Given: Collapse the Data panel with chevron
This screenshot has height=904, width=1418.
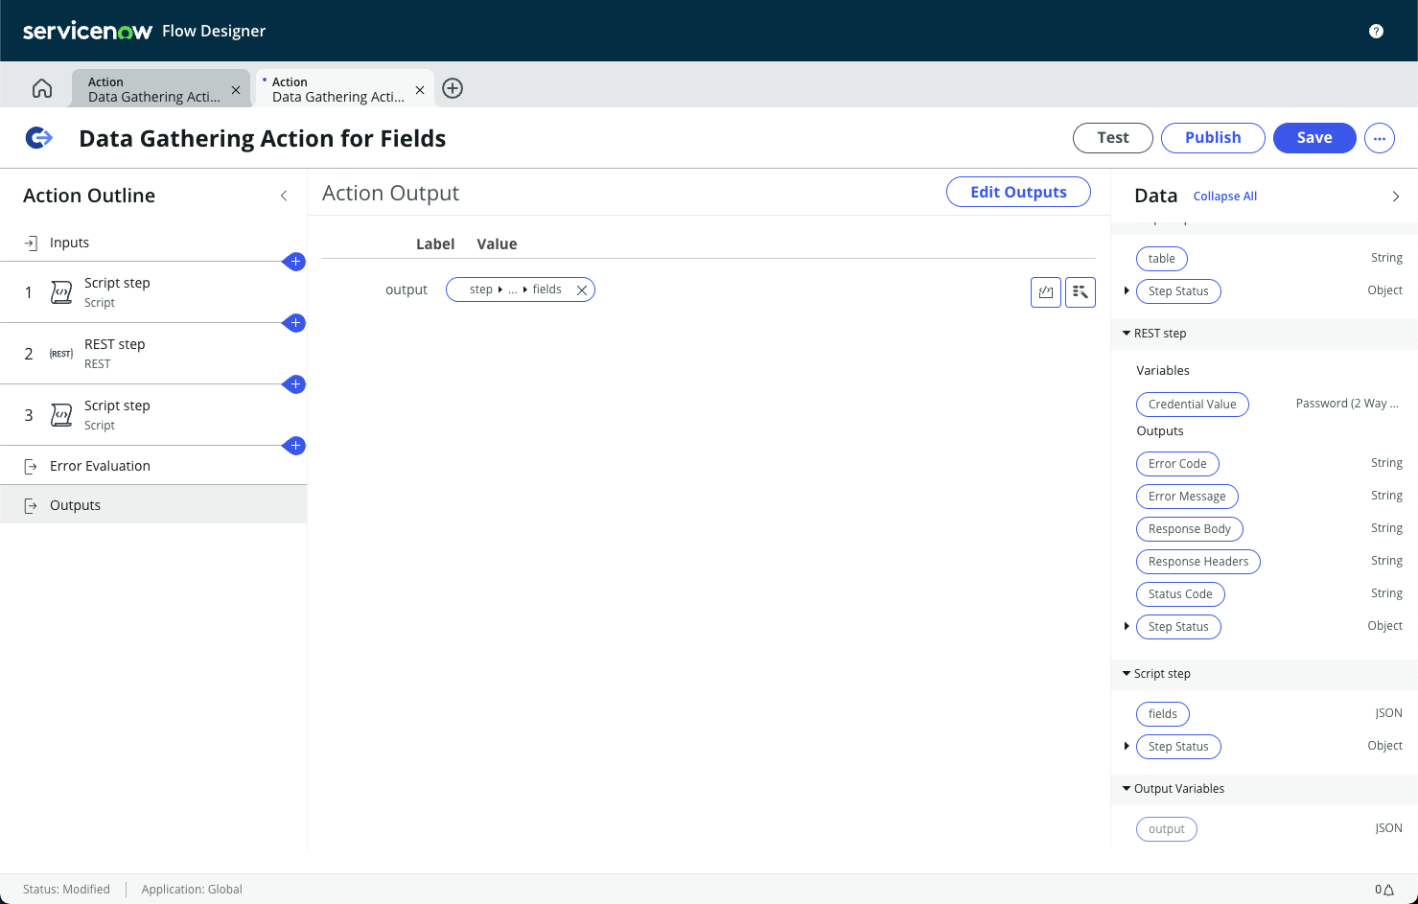Looking at the screenshot, I should 1395,196.
